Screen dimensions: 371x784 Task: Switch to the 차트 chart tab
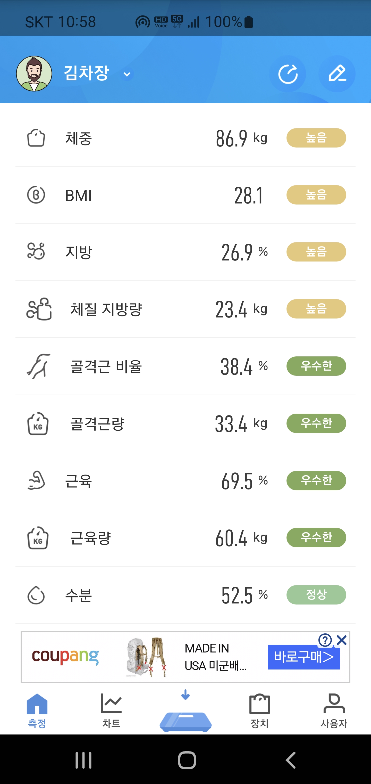[111, 710]
